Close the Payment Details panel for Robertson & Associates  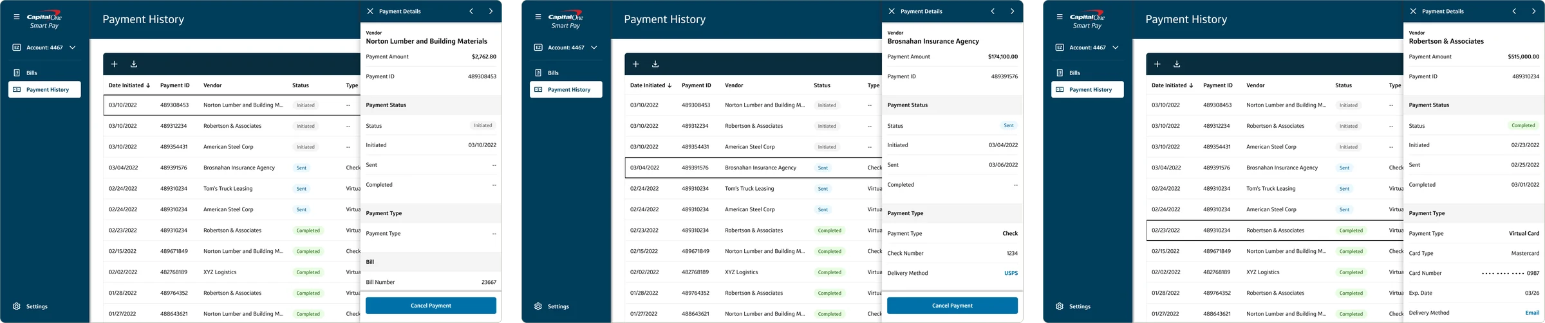(1413, 12)
